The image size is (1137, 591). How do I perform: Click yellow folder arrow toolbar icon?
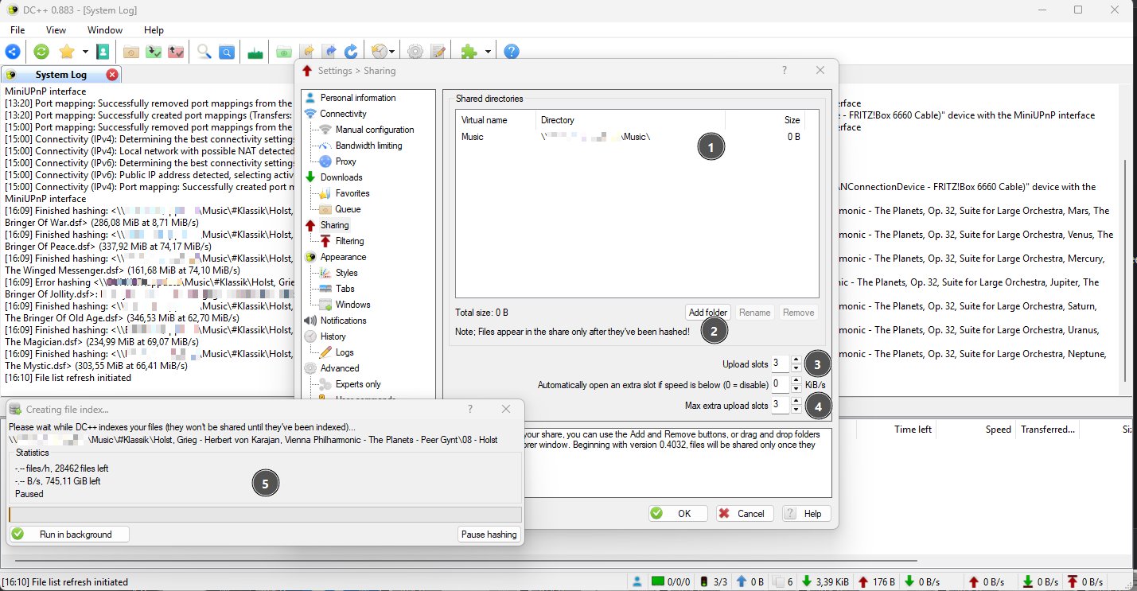307,52
